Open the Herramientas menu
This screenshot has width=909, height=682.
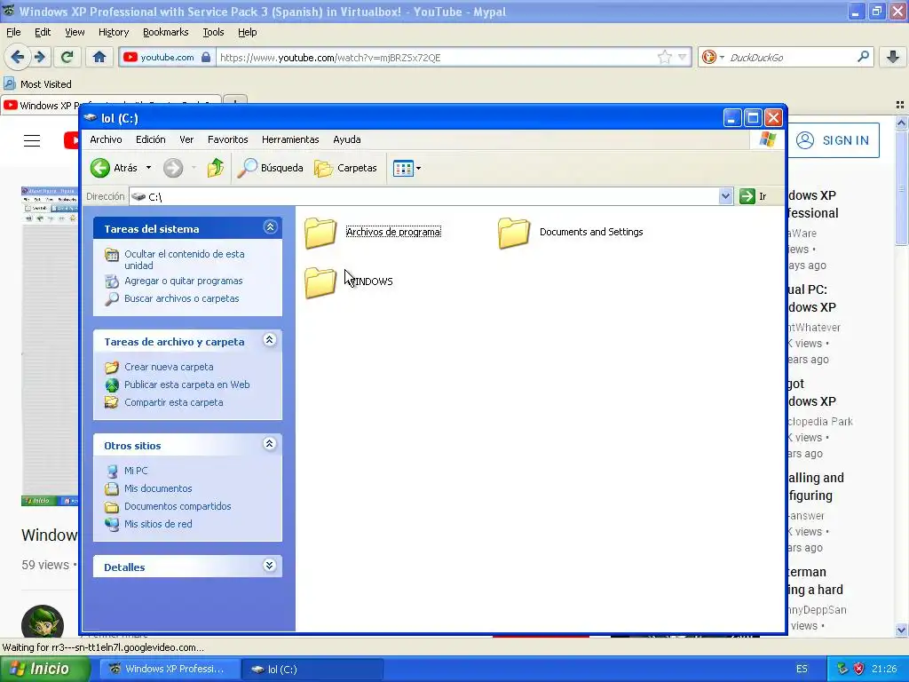tap(290, 139)
